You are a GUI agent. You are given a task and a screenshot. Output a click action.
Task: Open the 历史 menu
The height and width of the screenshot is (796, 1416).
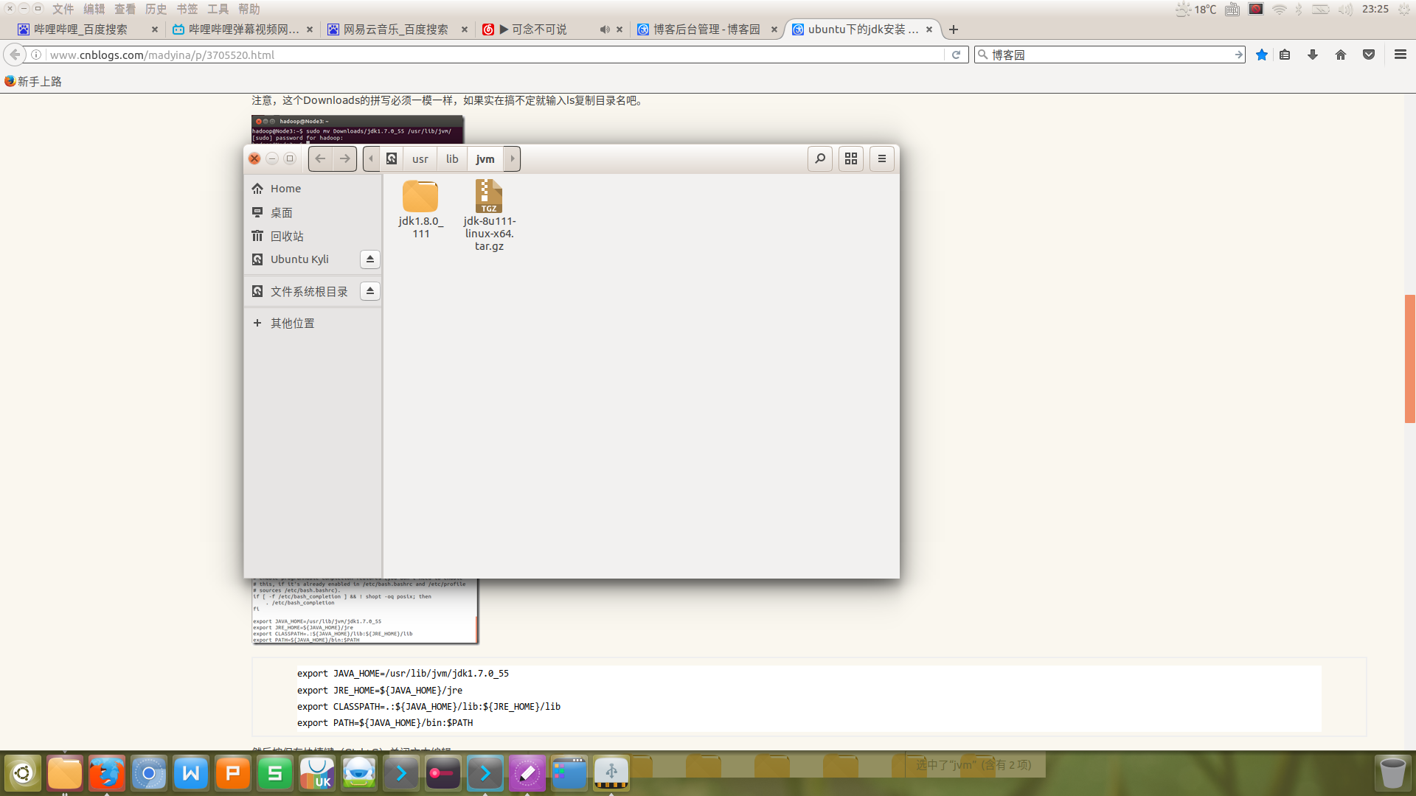(156, 9)
